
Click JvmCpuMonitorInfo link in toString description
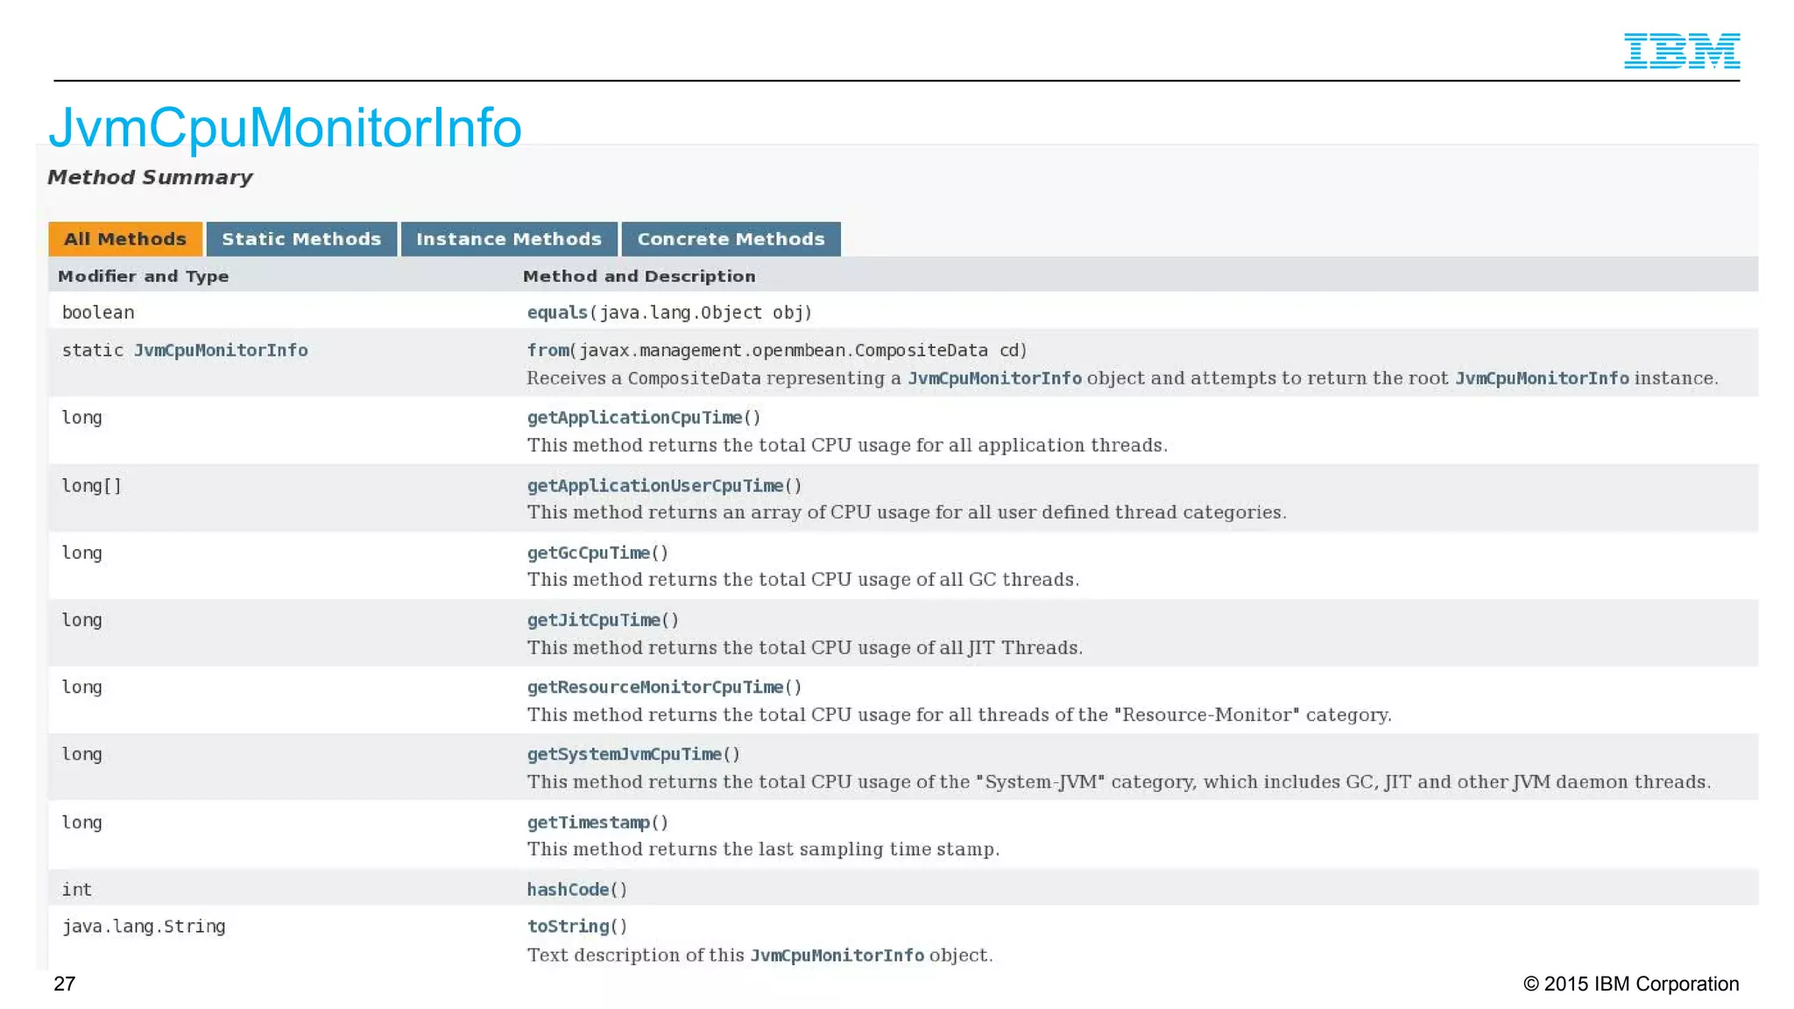(837, 956)
